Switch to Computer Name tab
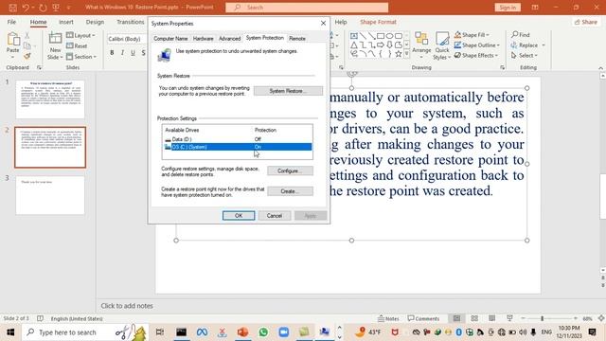606x341 pixels. tap(170, 38)
